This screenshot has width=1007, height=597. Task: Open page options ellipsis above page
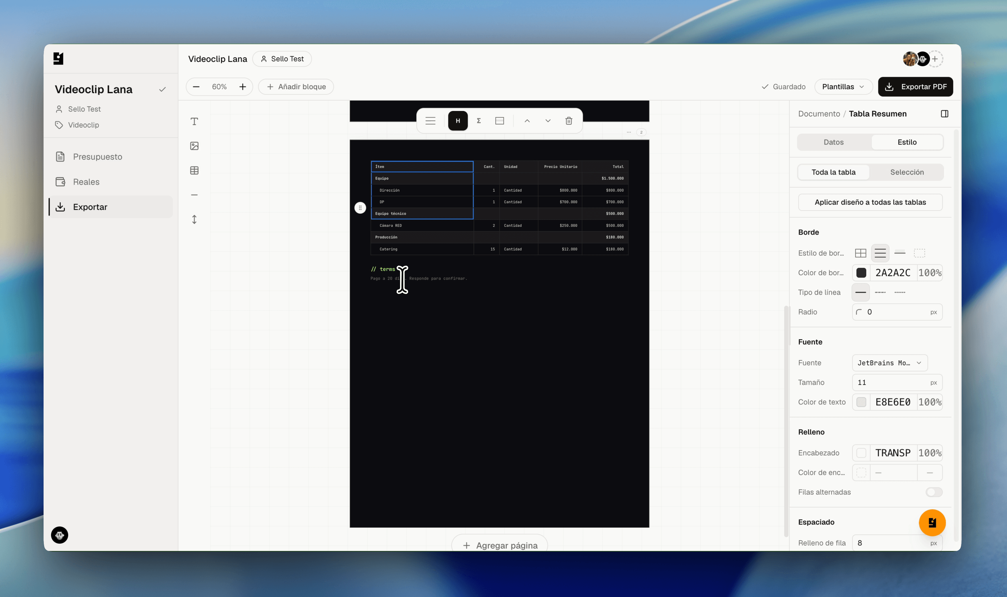pos(629,132)
